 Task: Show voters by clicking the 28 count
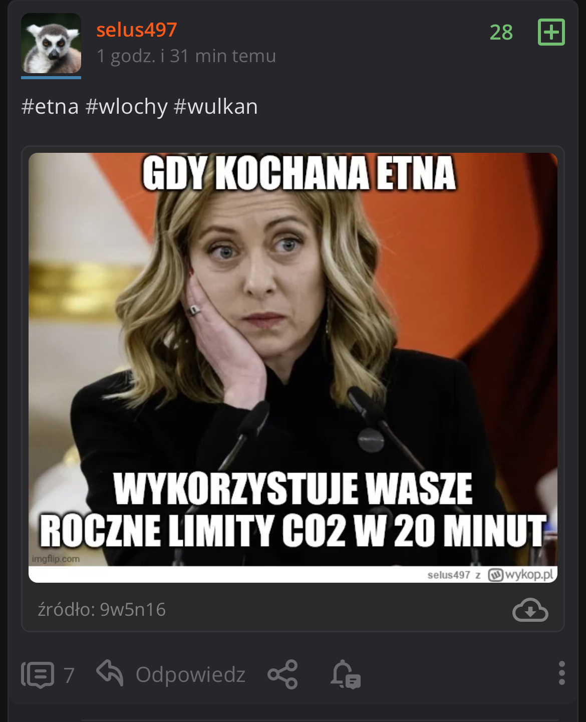pos(501,33)
